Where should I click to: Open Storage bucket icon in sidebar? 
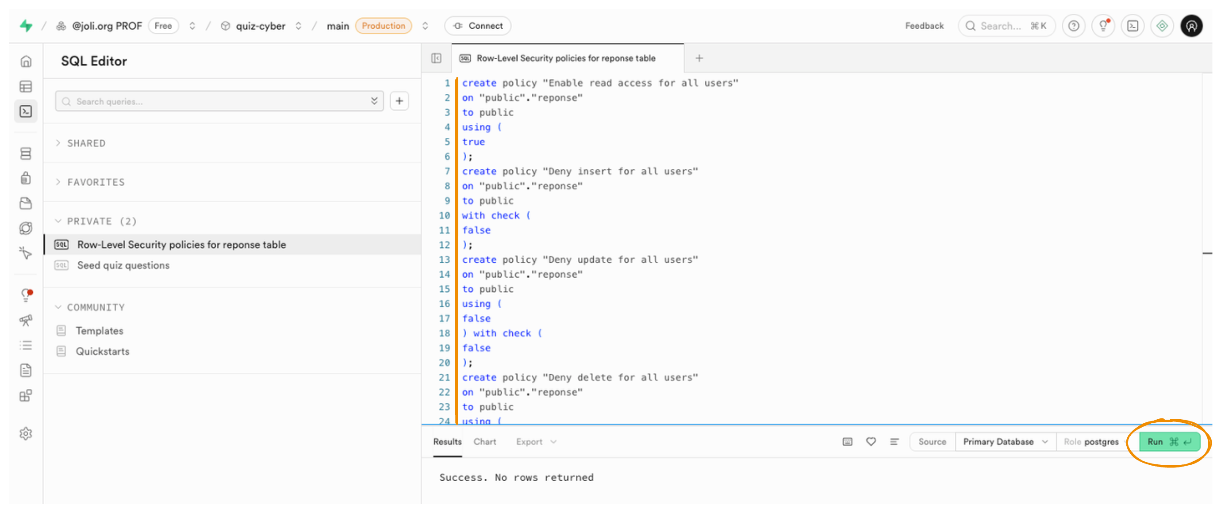(26, 203)
